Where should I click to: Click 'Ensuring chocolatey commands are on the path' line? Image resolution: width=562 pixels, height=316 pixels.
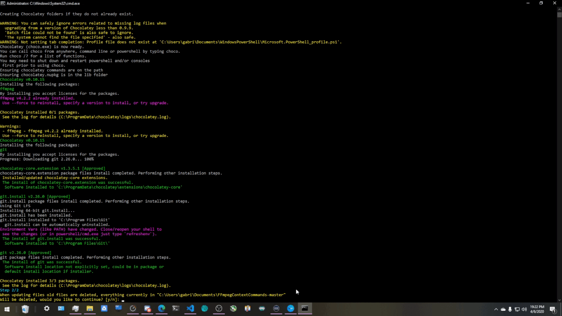[x=51, y=70]
